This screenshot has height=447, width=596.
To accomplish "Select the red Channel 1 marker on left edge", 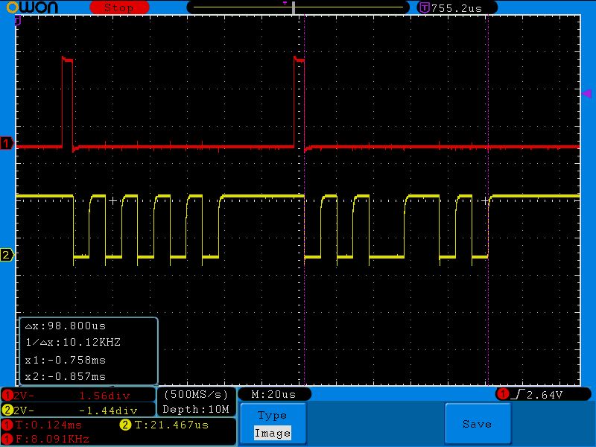I will [x=5, y=145].
